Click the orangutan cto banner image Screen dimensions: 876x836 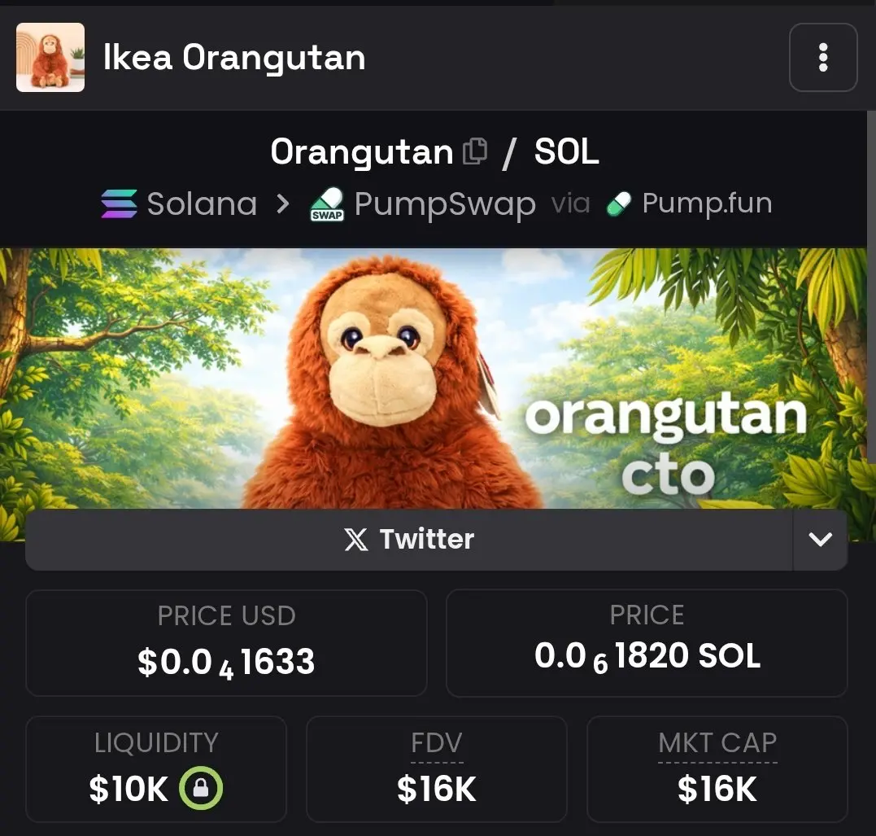(x=434, y=379)
